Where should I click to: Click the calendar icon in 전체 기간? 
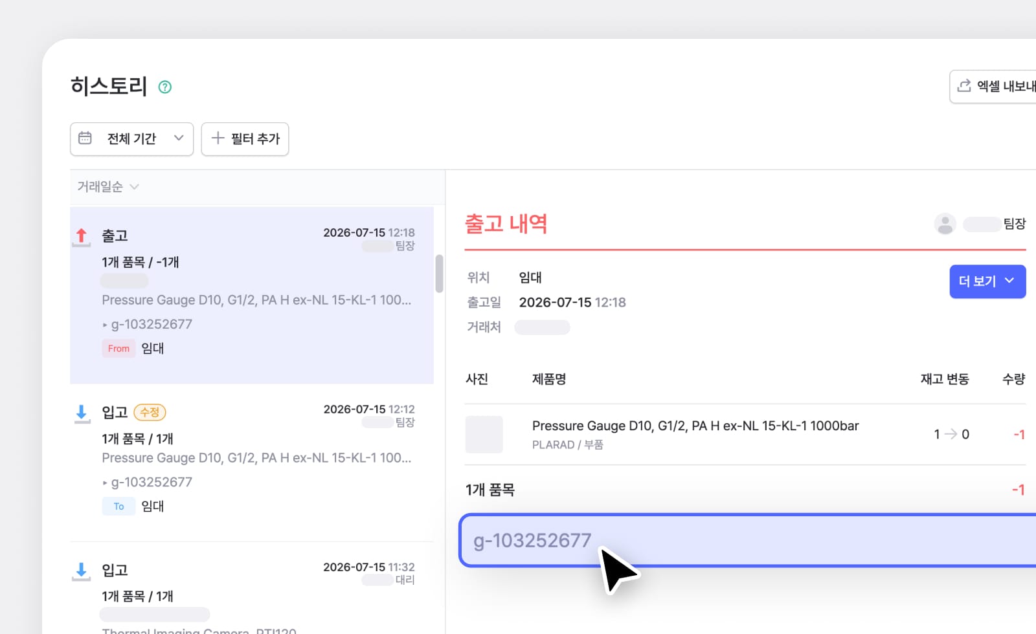85,138
